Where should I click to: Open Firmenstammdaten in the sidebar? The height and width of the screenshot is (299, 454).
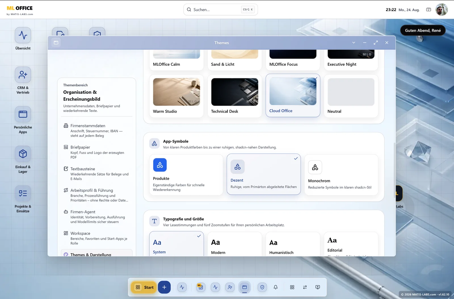click(x=96, y=130)
